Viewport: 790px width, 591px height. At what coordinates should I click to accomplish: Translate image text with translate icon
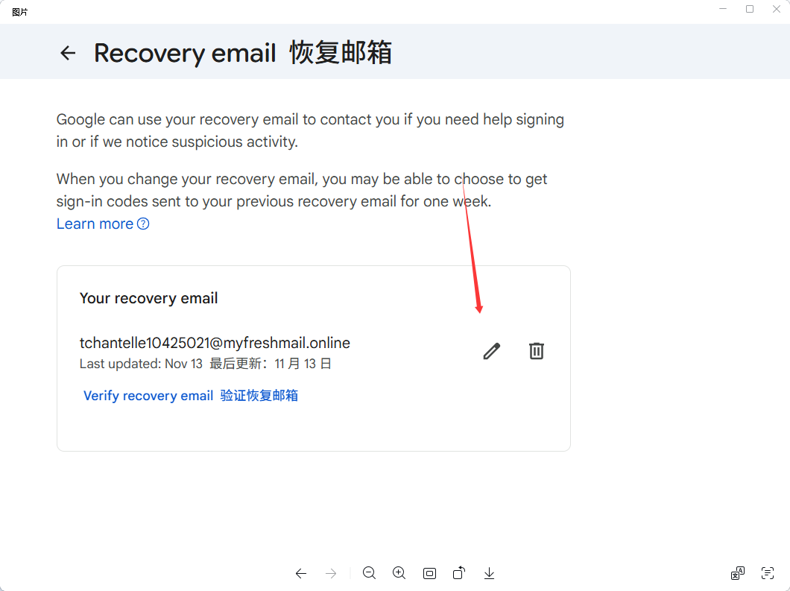tap(738, 573)
